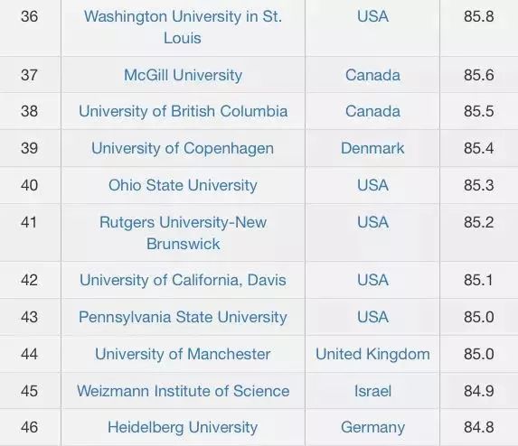Select Israel country link
Screen dimensions: 518x446
tap(372, 391)
